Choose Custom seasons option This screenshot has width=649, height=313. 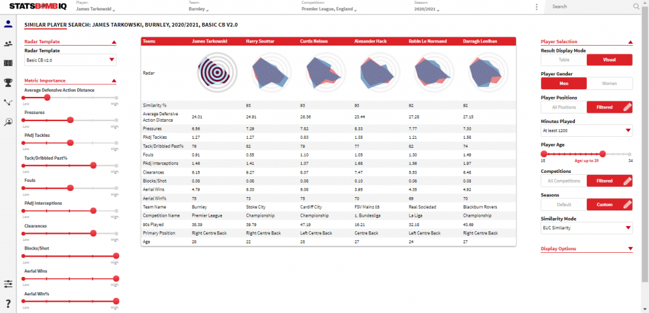pyautogui.click(x=609, y=205)
